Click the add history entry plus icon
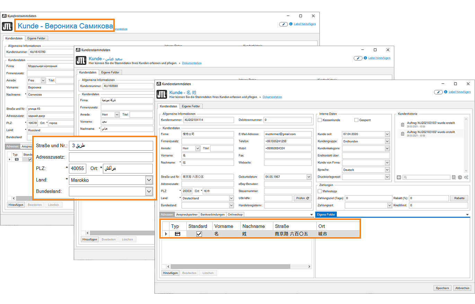The width and height of the screenshot is (475, 304). point(399,177)
